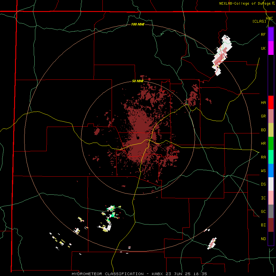The height and width of the screenshot is (276, 276).
Task: Click the Hydrometeor Classification KABX timestamp caption
Action: click(139, 274)
